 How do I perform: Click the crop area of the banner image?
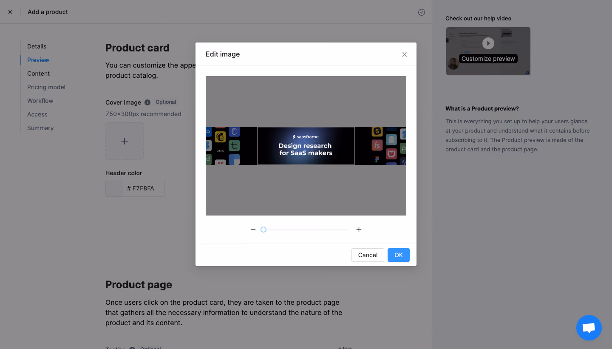coord(306,146)
